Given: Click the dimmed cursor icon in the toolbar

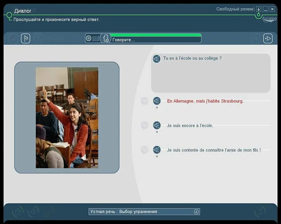Looking at the screenshot, I should click(13, 38).
